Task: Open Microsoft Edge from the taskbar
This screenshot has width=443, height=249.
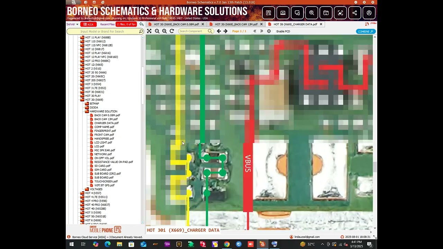Action: click(107, 244)
